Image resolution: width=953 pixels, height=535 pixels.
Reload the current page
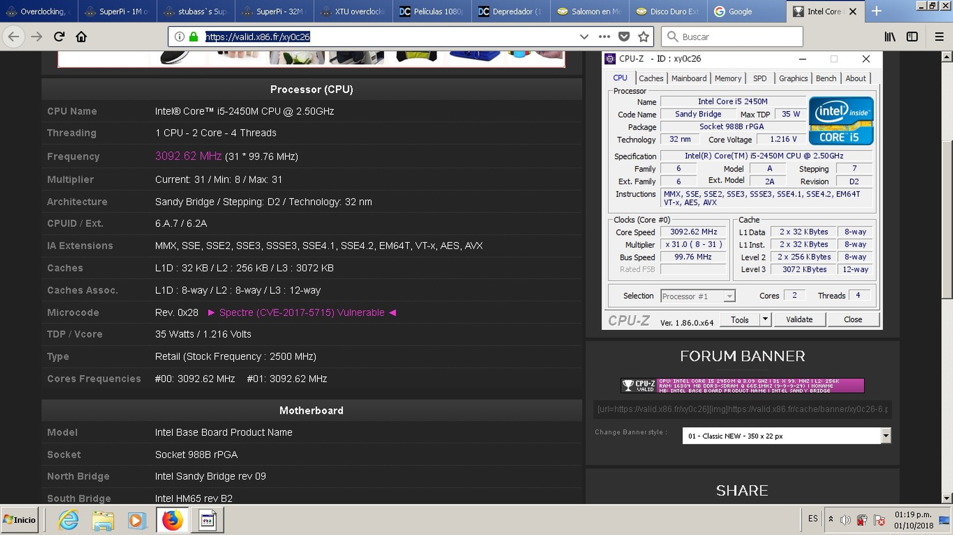point(59,37)
